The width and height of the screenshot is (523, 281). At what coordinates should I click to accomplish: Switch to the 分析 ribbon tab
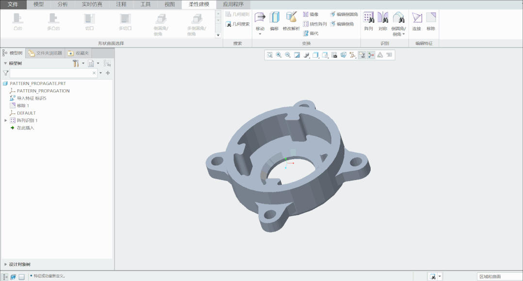click(63, 4)
